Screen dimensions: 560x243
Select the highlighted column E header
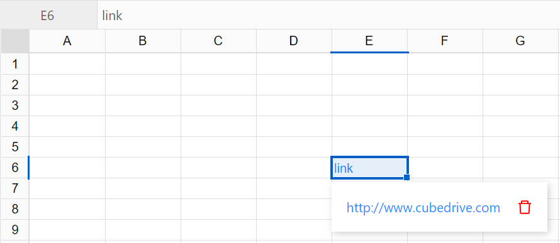369,41
